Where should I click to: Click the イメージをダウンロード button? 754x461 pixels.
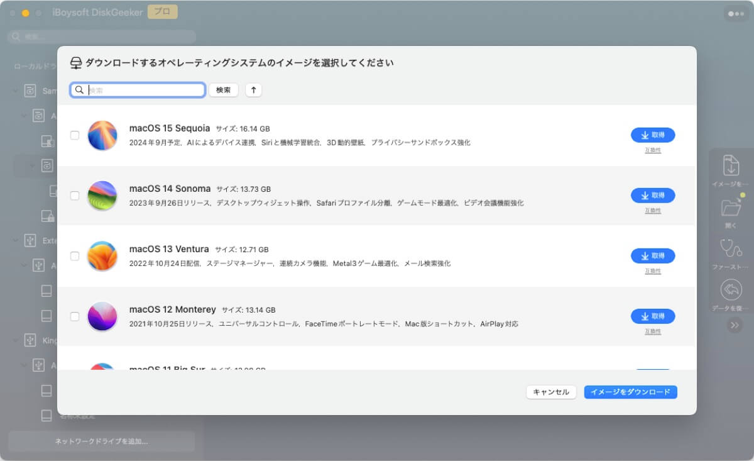tap(630, 392)
